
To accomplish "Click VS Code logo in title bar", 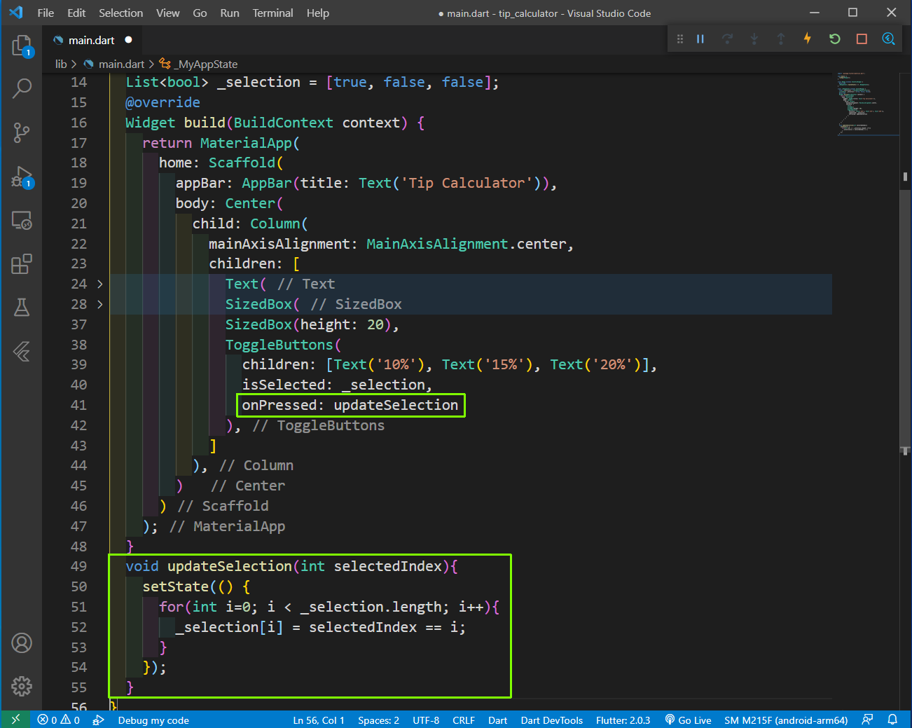I will coord(15,13).
